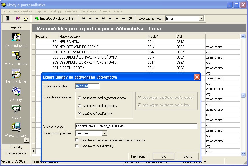Open the calculator toolbar icon
This screenshot has width=248, height=166.
point(8,19)
